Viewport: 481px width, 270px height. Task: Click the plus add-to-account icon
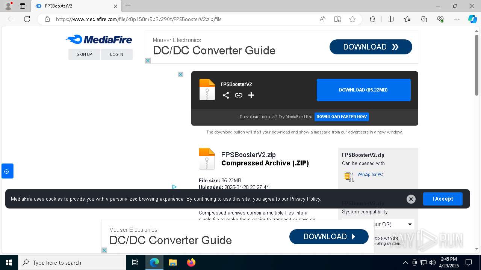(251, 95)
